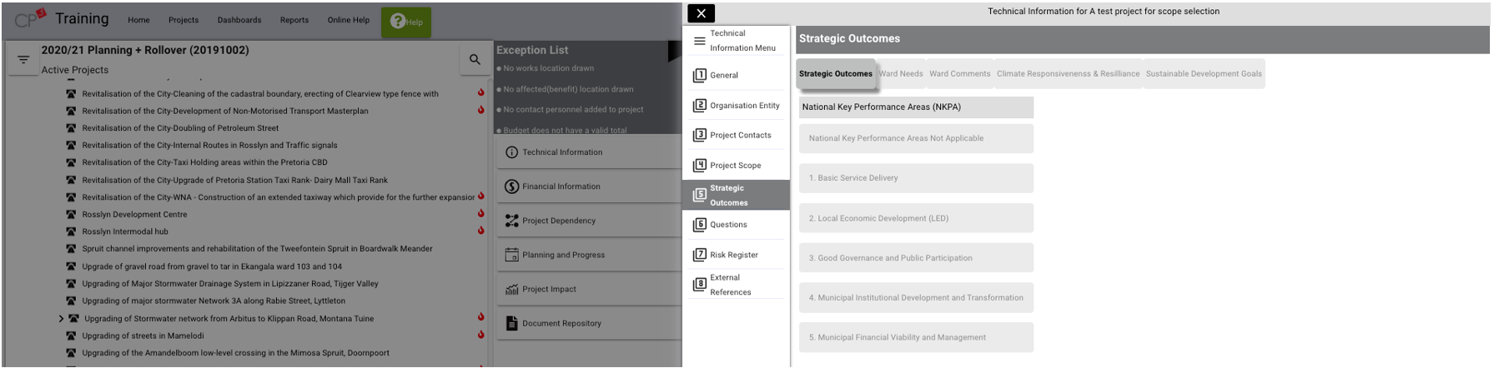Open the Sustainable Development Goals tab
The image size is (1494, 368).
pos(1203,73)
